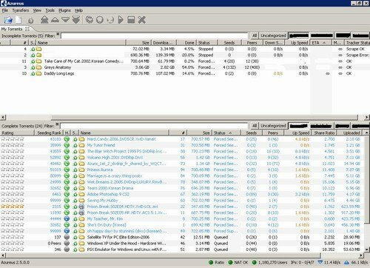The width and height of the screenshot is (370, 268).
Task: Select the Take Care of My Cat torrent
Action: point(185,61)
